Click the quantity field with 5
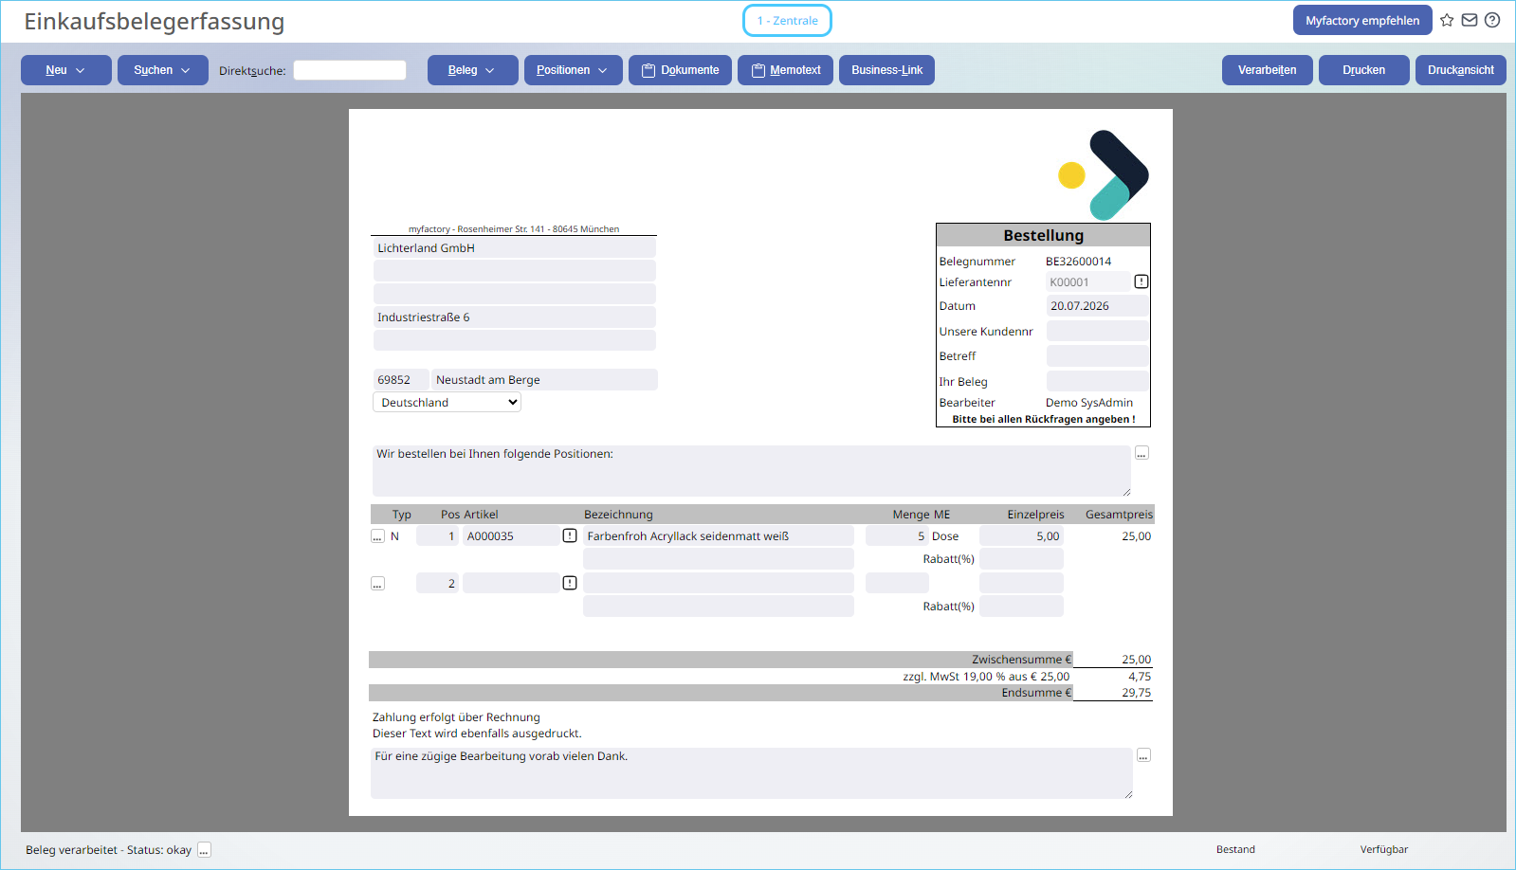The width and height of the screenshot is (1516, 870). coord(897,535)
